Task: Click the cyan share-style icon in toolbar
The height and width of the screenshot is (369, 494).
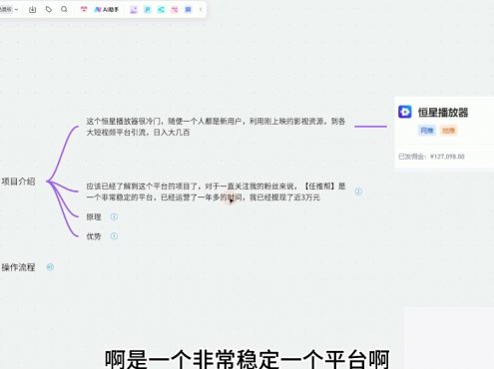Action: point(161,10)
